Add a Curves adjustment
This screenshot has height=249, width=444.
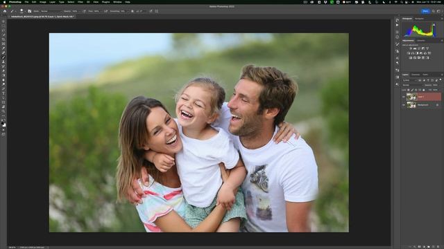[x=419, y=48]
